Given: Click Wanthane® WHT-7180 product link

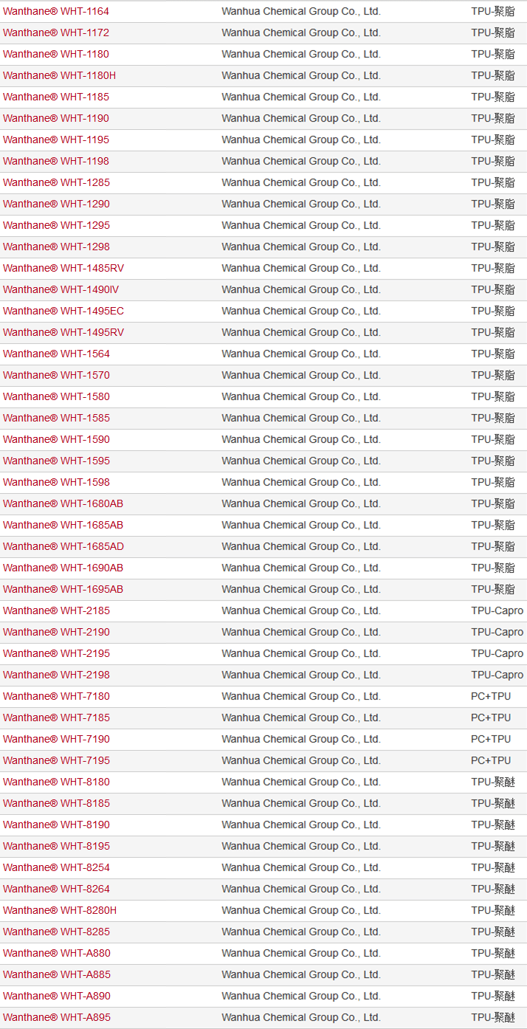Looking at the screenshot, I should coord(56,696).
